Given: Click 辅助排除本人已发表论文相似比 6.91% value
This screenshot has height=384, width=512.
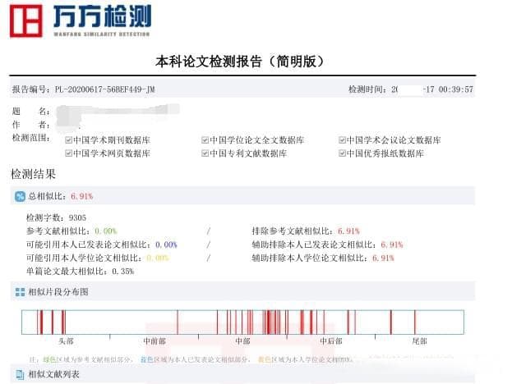Looking at the screenshot, I should click(x=392, y=245).
